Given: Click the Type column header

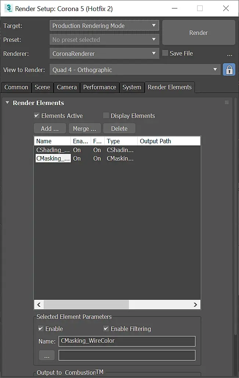Looking at the screenshot, I should tap(121, 141).
